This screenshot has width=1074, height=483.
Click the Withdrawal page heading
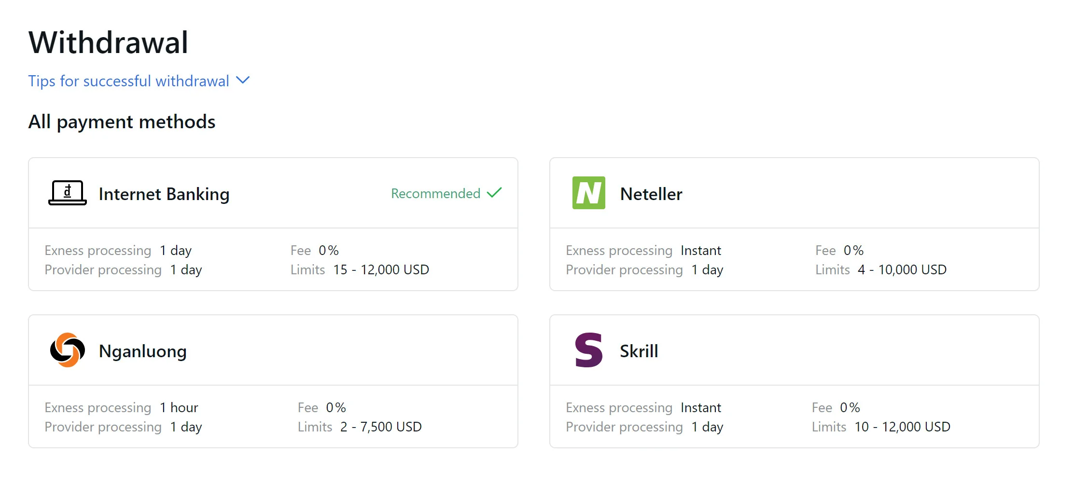point(109,43)
